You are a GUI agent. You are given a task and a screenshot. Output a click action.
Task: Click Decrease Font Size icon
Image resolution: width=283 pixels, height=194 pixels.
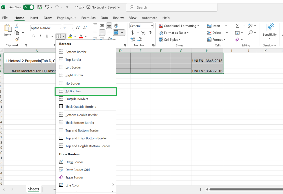85,28
